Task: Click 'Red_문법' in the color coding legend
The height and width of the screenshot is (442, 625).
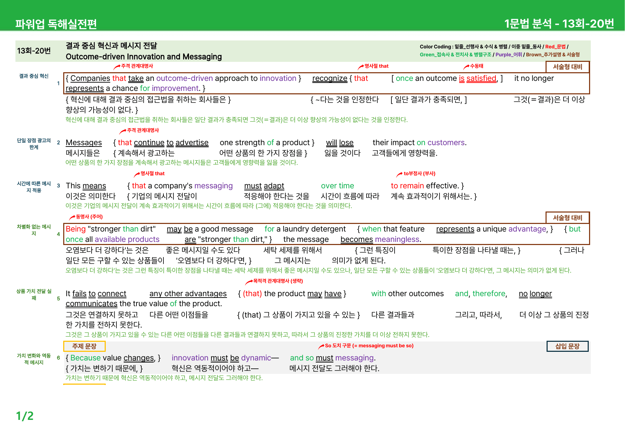Action: click(x=555, y=47)
